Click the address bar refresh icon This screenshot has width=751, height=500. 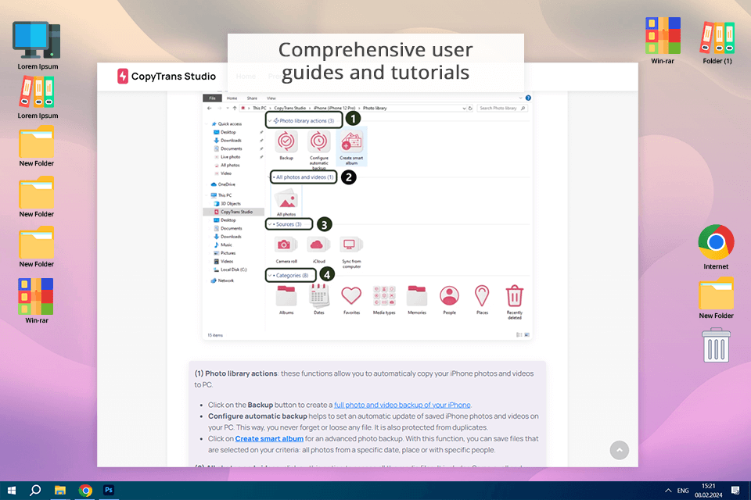(470, 108)
